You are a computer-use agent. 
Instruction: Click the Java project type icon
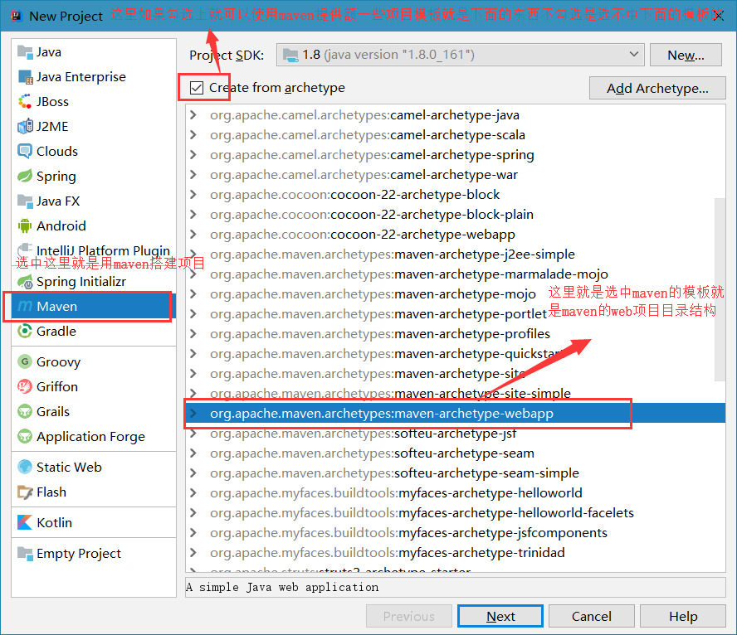coord(25,51)
